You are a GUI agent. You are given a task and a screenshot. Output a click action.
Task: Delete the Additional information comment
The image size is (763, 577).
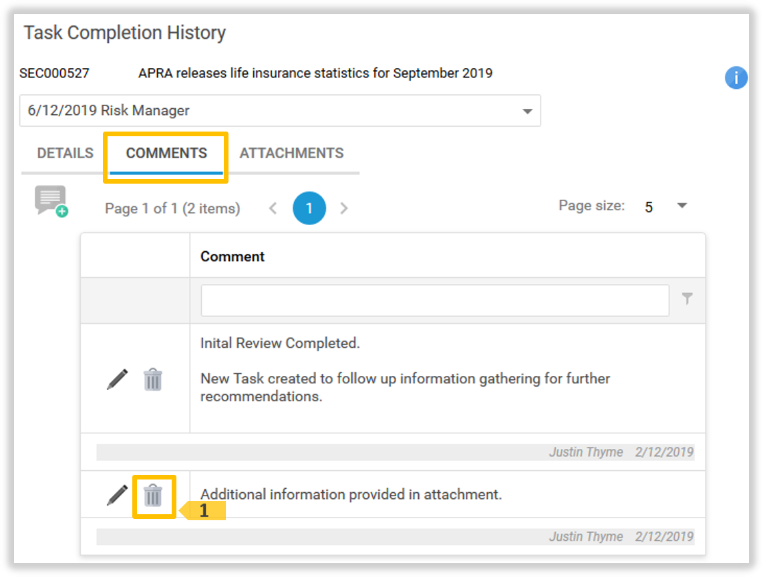point(154,496)
